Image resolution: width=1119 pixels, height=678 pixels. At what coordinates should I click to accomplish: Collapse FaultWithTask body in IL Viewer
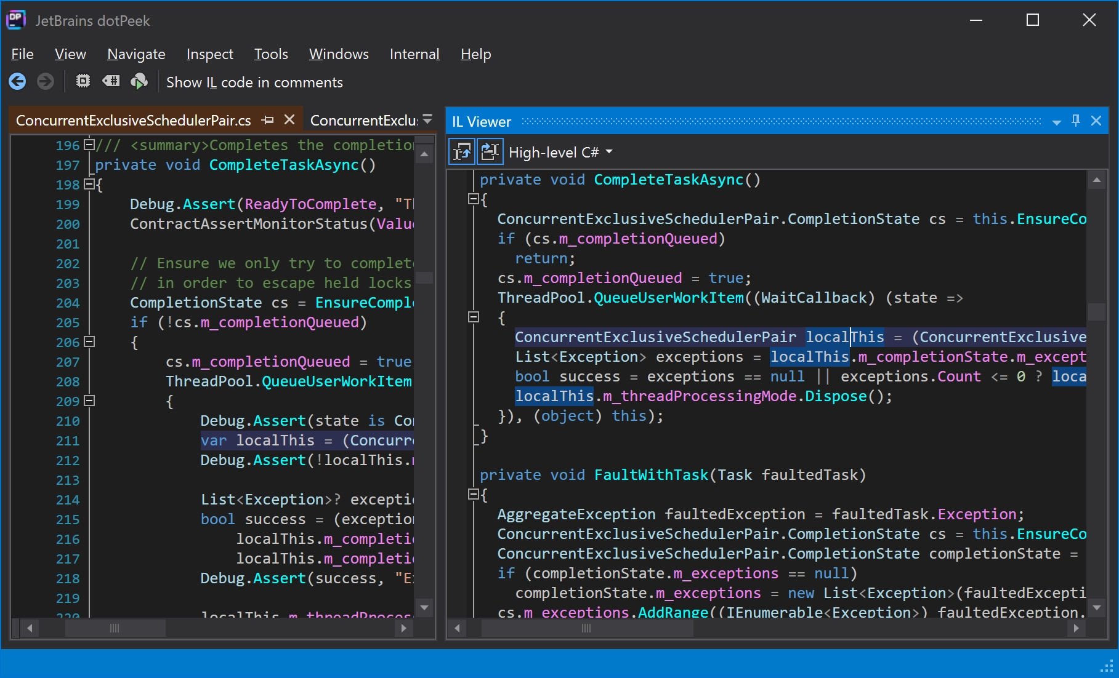(474, 494)
